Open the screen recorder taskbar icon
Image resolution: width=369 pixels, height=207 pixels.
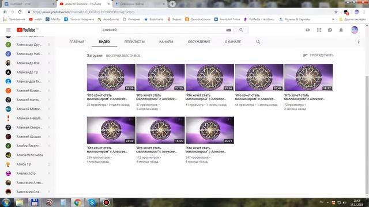point(106,202)
